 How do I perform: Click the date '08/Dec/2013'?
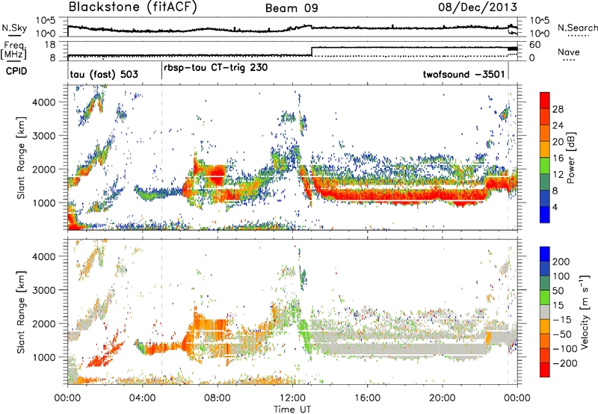pos(478,7)
